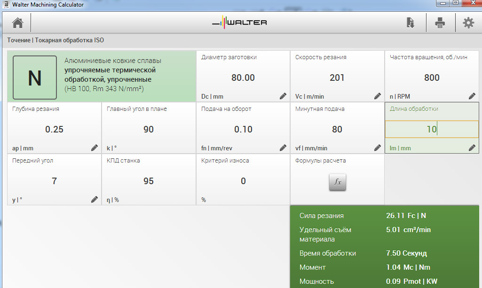
Task: Edit rake angle γ pencil icon
Action: coord(95,199)
